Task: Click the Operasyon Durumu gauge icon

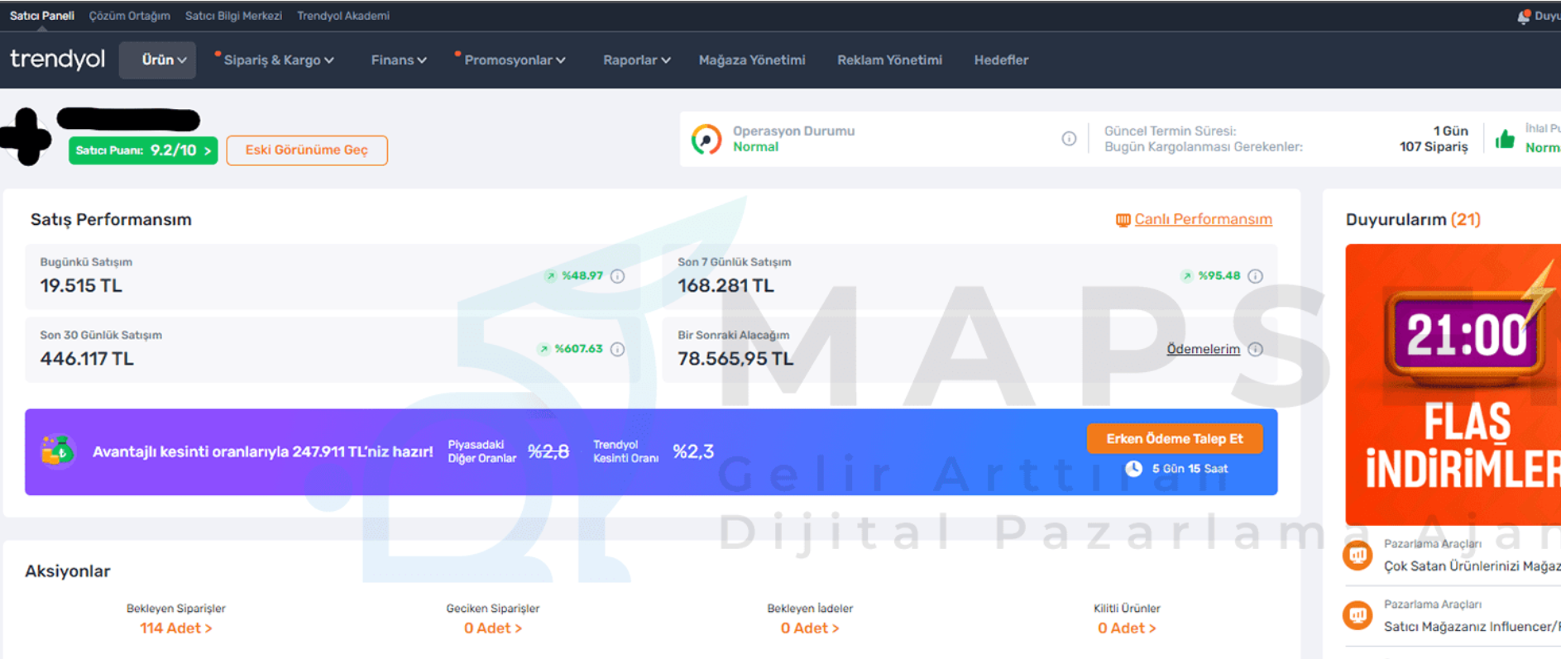Action: coord(706,139)
